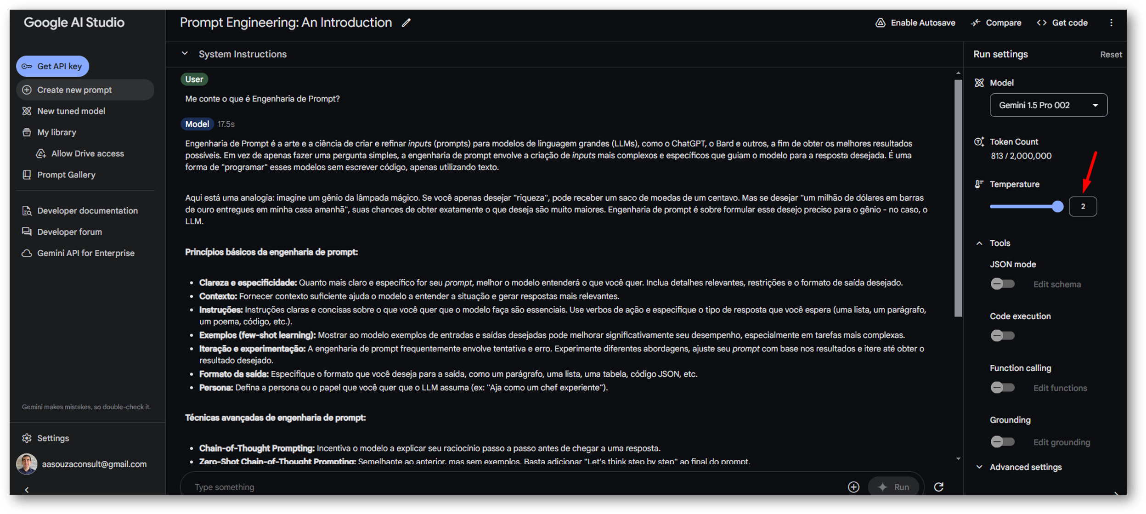Screen dimensions: 1146x514
Task: Collapse the sidebar with the left chevron
Action: tap(27, 490)
